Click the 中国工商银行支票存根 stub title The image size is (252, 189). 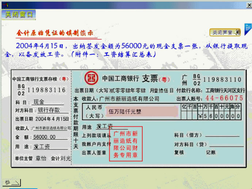[x=35, y=79]
